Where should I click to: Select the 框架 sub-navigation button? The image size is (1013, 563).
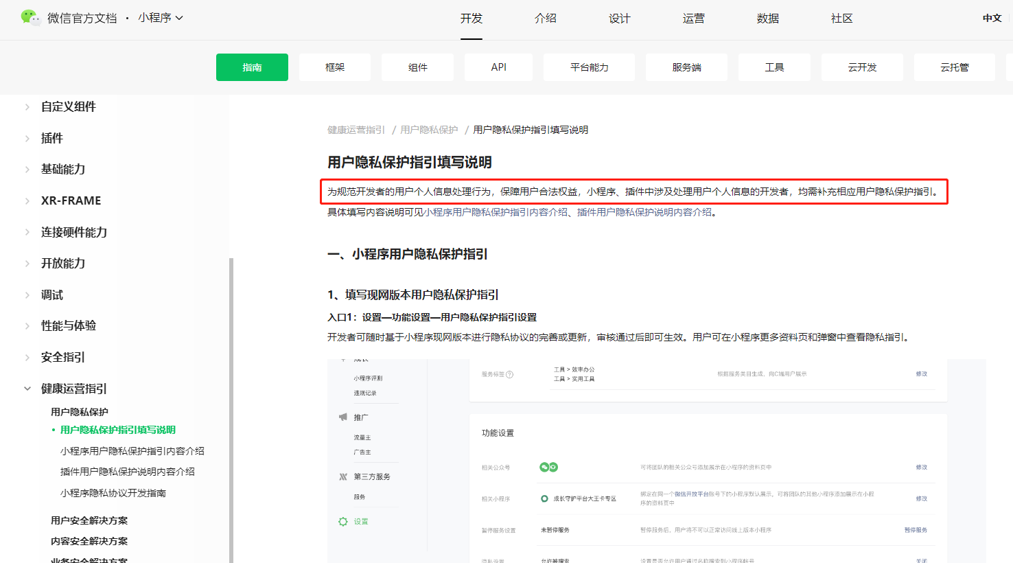(335, 67)
